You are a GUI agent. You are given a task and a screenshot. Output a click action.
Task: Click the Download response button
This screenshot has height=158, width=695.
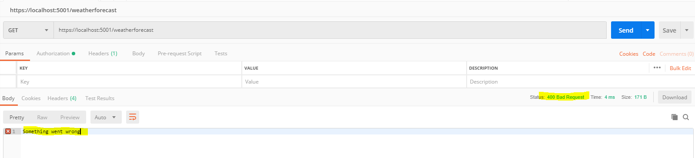[675, 97]
